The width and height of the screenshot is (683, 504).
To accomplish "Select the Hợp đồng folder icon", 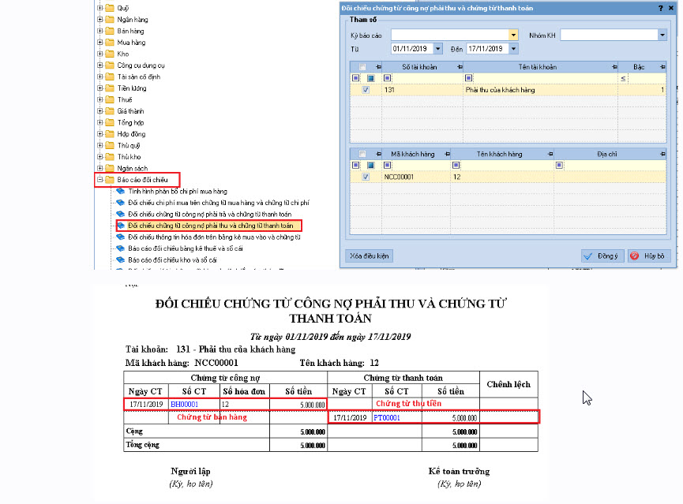I will tap(110, 134).
